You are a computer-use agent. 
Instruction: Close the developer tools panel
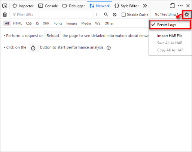(x=188, y=6)
